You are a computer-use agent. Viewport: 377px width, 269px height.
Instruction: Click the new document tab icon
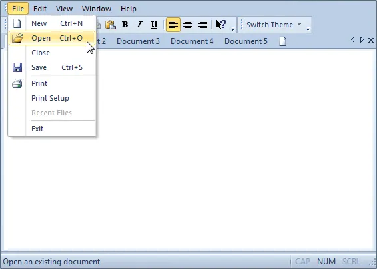point(283,41)
